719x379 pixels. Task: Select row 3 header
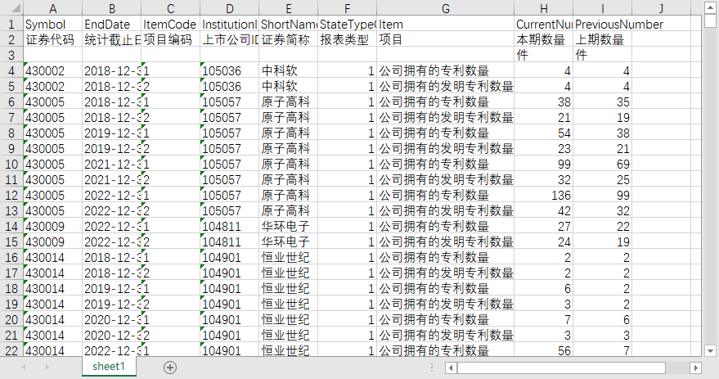[12, 55]
